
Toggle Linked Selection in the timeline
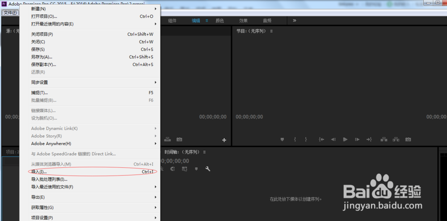tap(185, 169)
